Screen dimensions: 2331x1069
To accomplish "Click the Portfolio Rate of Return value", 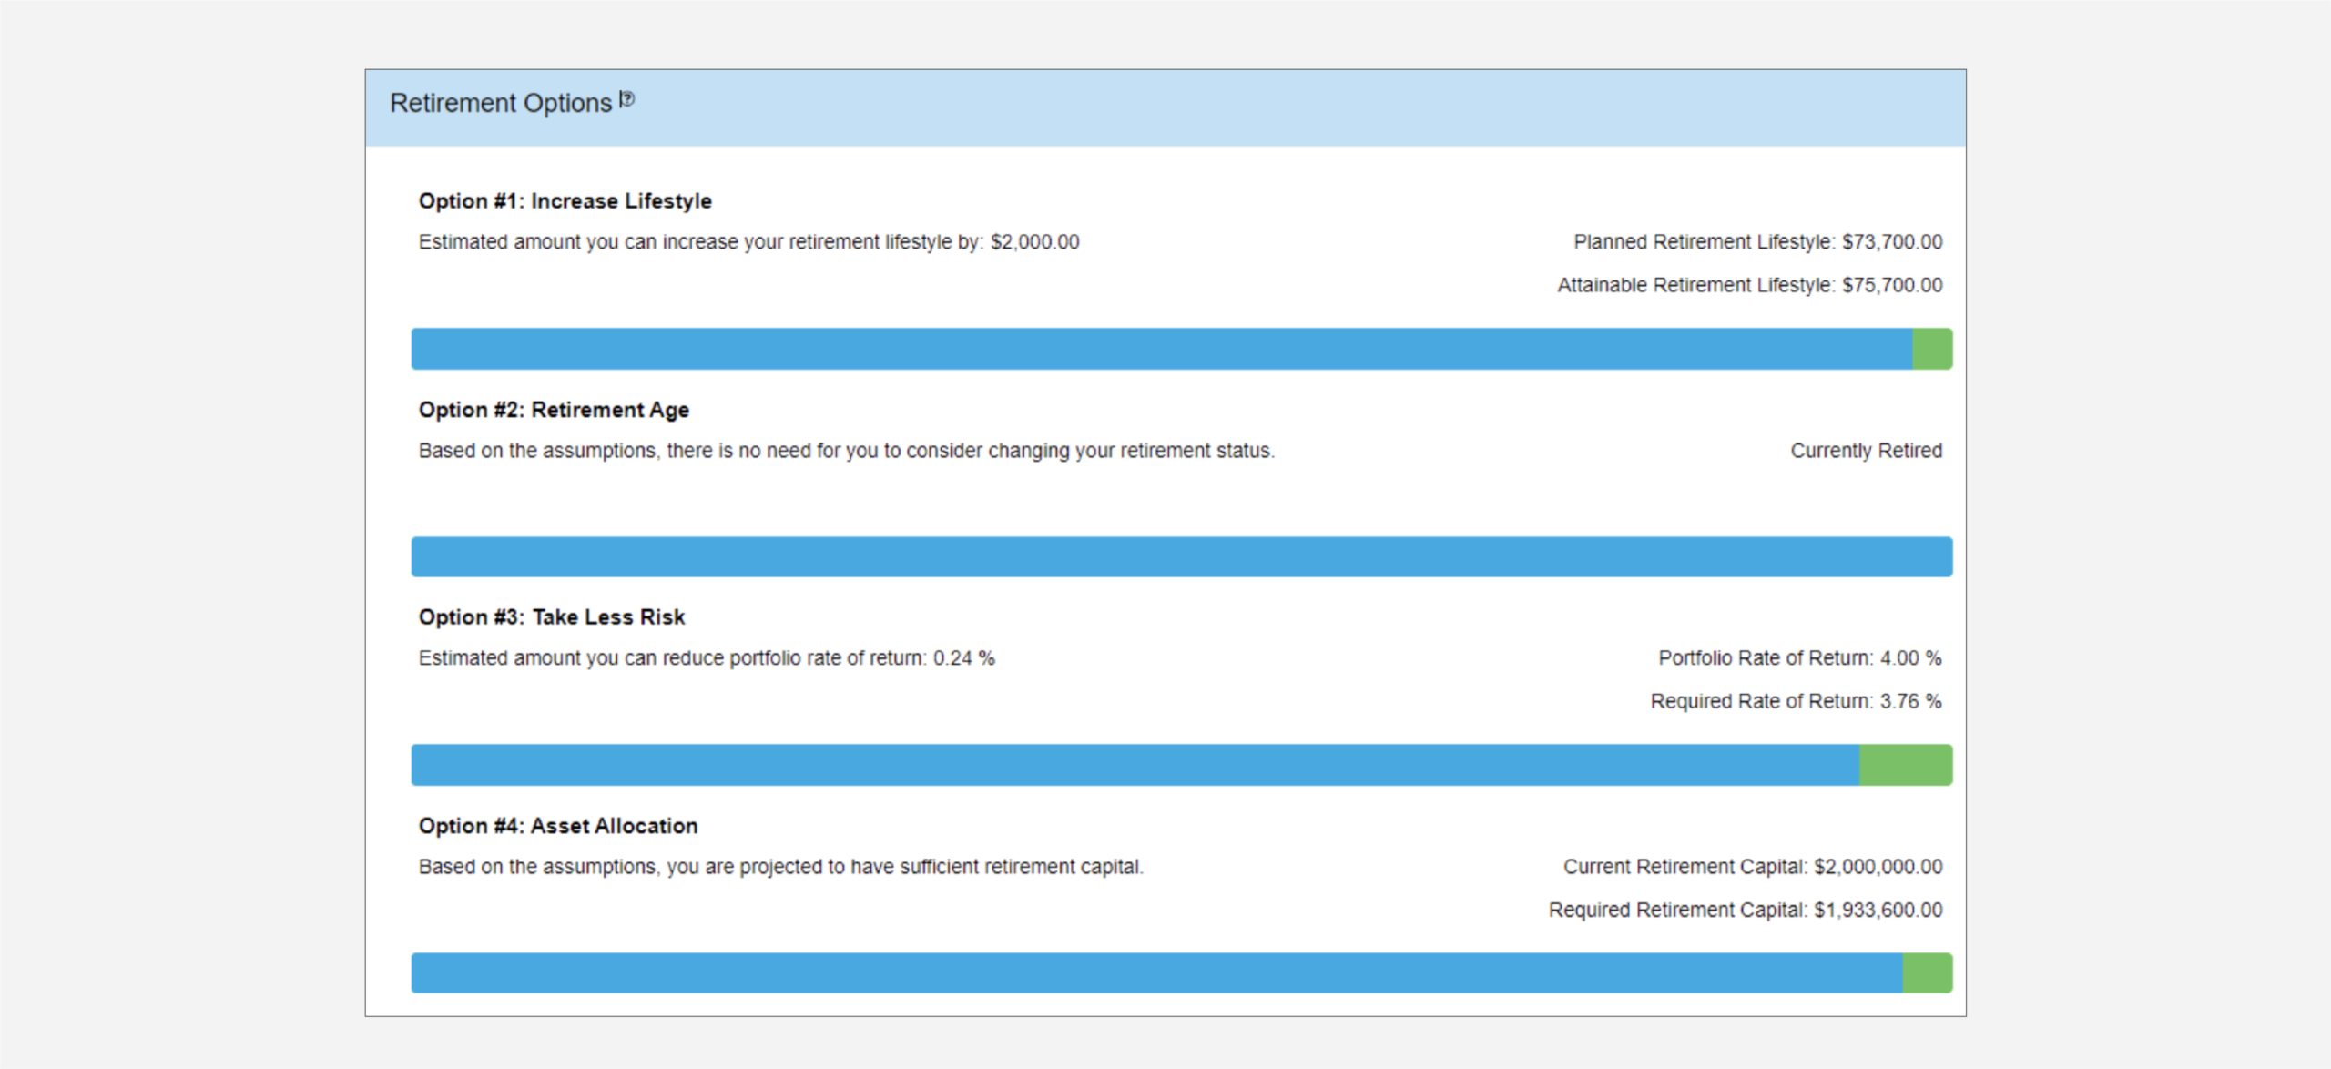I will 1909,658.
